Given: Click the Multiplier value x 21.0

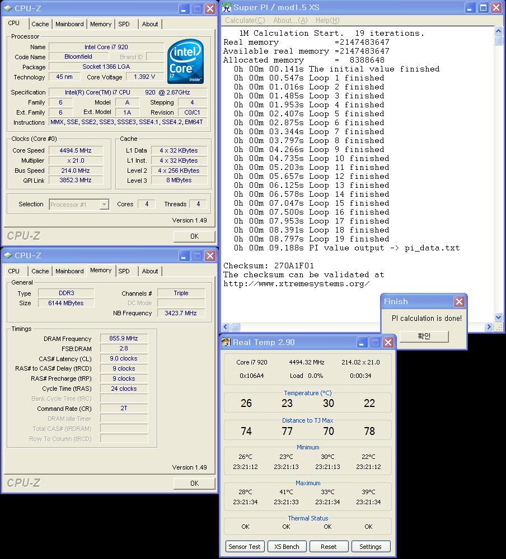Looking at the screenshot, I should point(76,160).
